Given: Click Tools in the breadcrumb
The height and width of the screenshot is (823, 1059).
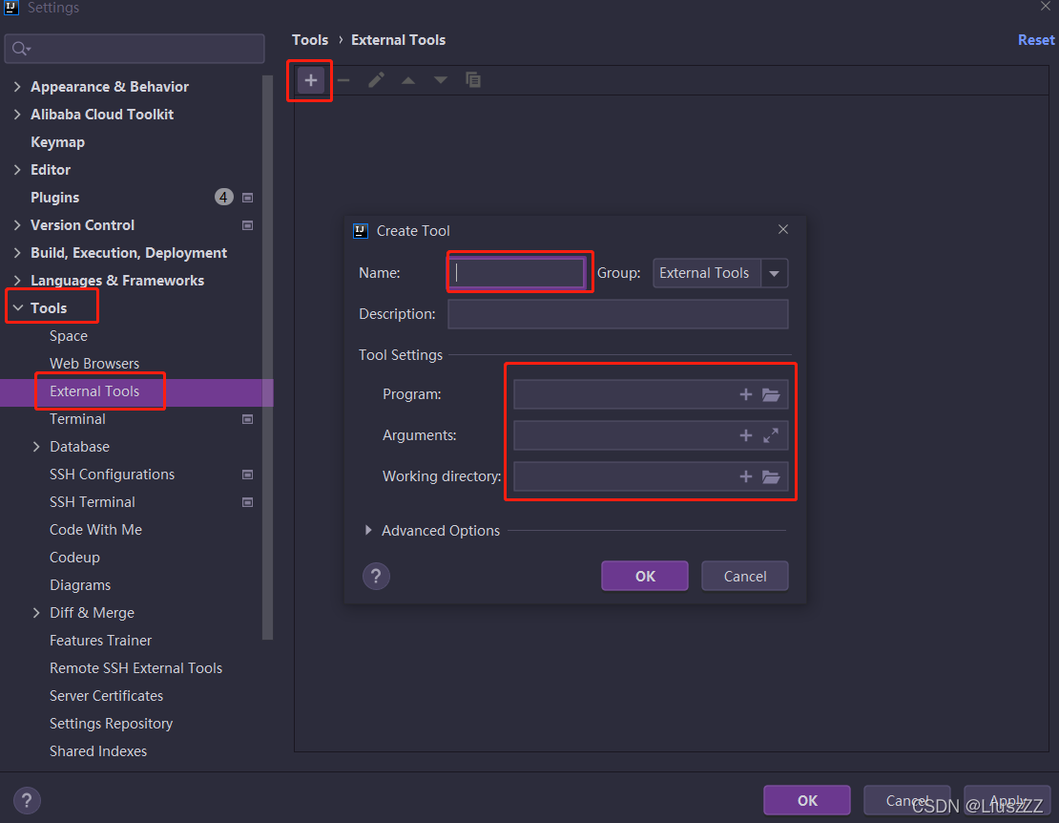Looking at the screenshot, I should click(x=310, y=40).
